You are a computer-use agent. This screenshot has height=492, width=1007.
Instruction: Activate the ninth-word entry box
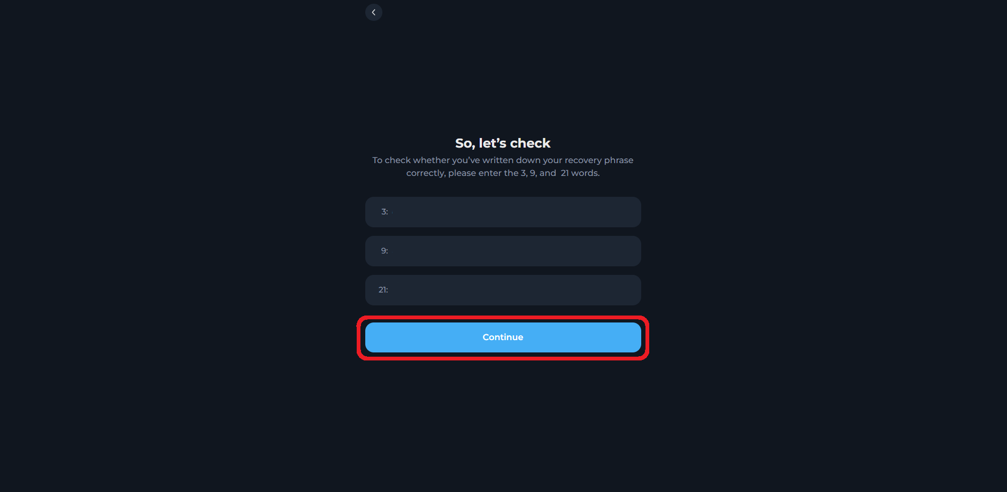tap(503, 251)
